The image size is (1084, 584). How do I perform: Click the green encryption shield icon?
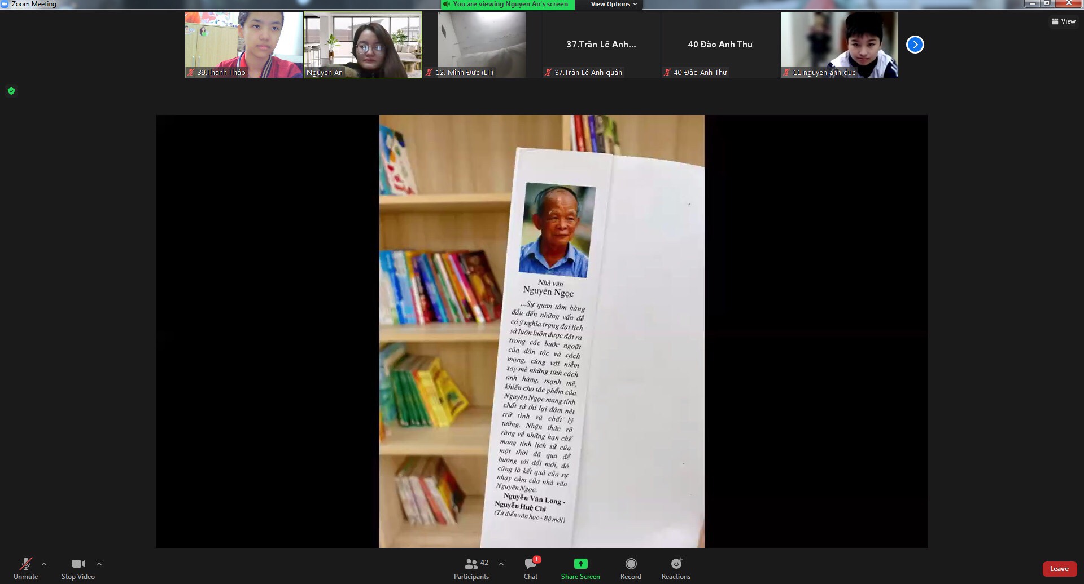tap(11, 91)
